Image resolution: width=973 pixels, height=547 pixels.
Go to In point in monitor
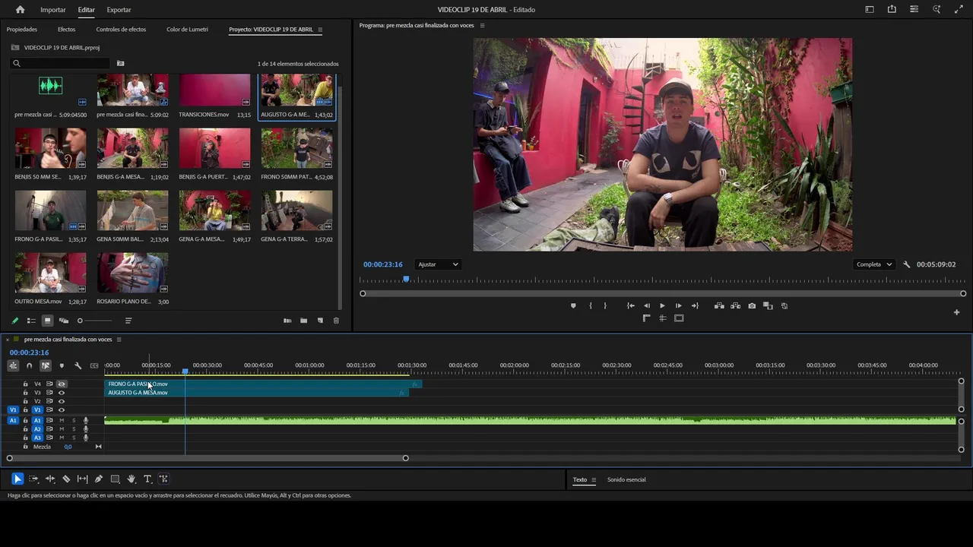(x=630, y=306)
